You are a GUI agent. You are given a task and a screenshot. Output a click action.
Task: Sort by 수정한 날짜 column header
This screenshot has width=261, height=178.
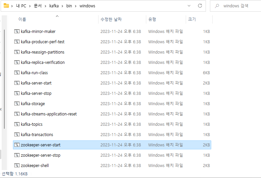[111, 19]
